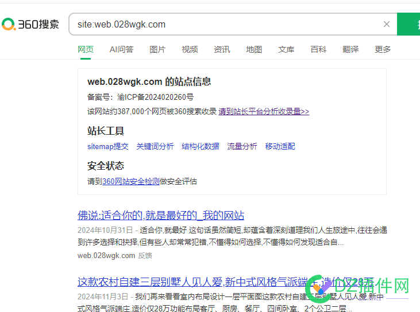
Task: Switch to the 地图 tab
Action: pos(254,49)
